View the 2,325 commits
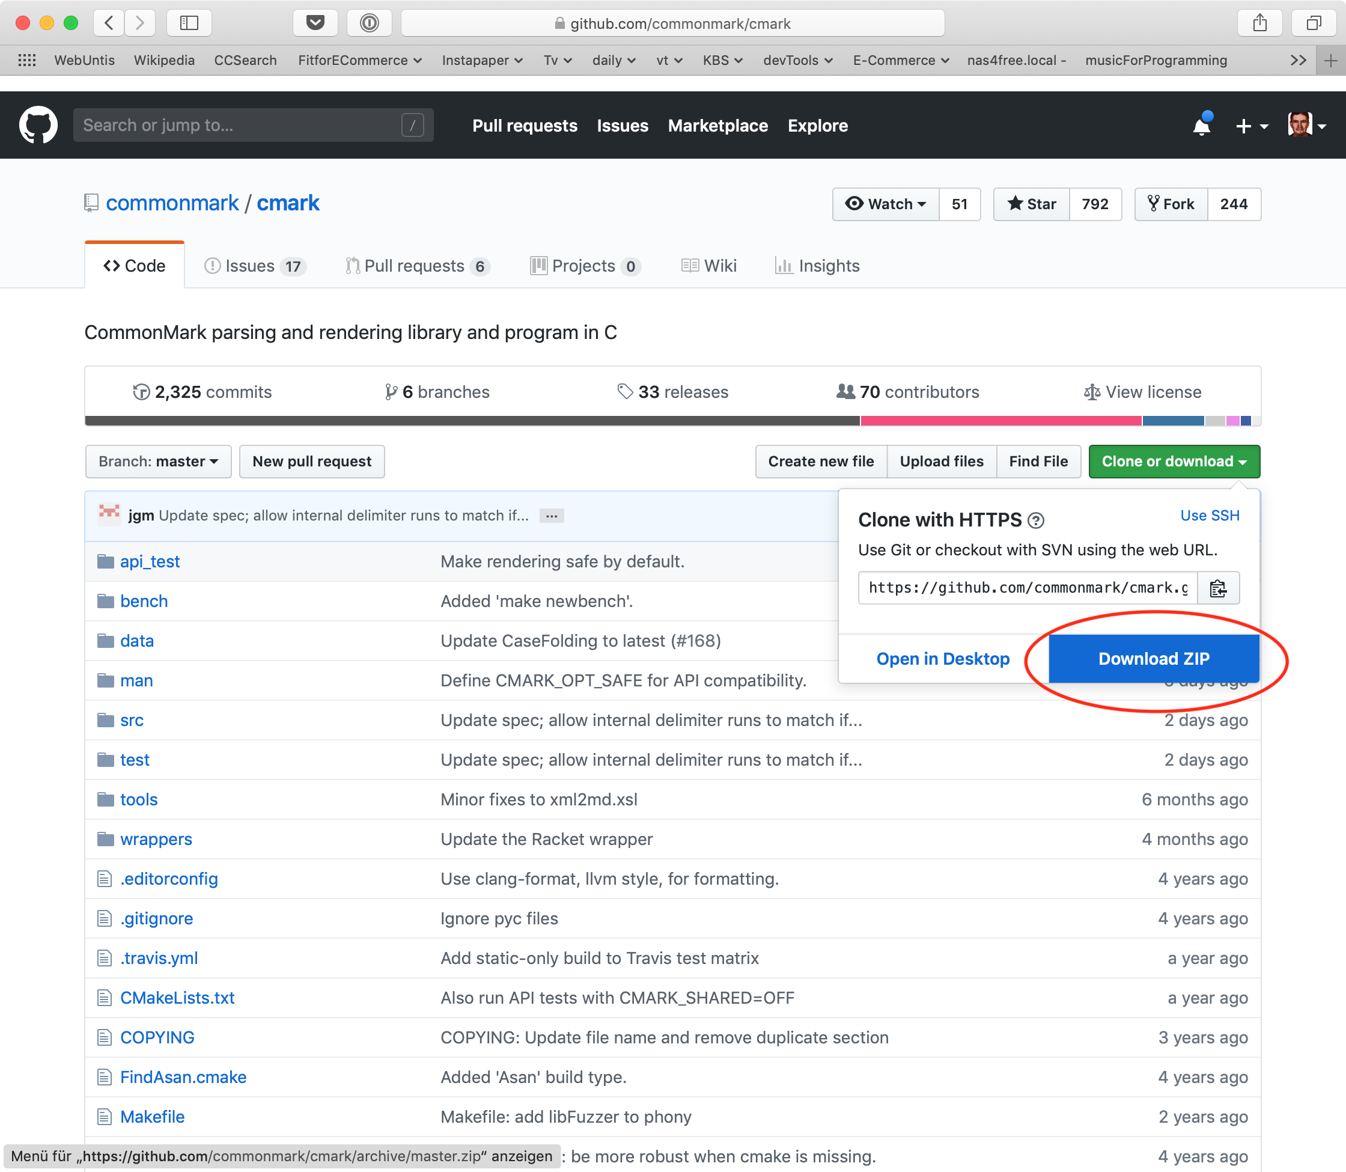 click(x=202, y=392)
